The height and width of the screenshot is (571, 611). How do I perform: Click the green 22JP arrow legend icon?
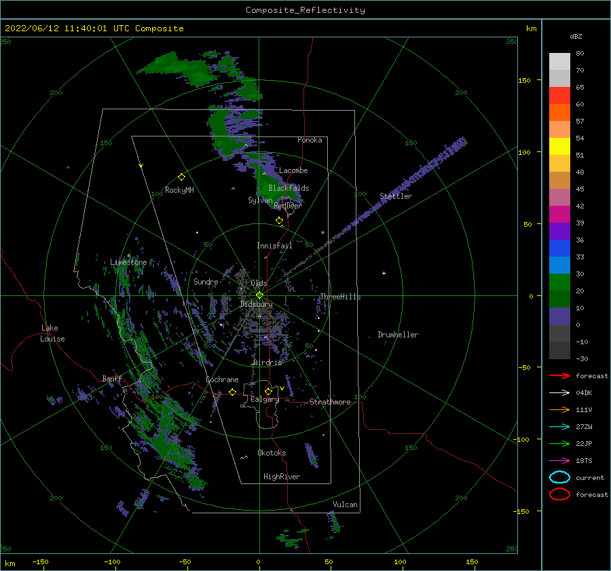click(559, 443)
